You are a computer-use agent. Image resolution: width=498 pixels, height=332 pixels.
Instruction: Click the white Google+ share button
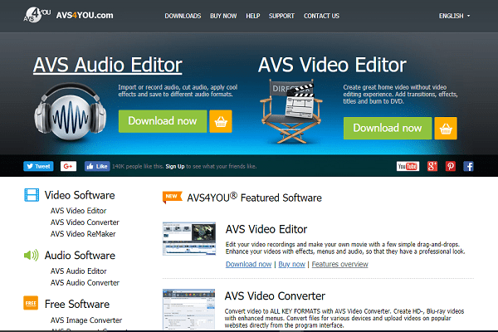click(68, 166)
